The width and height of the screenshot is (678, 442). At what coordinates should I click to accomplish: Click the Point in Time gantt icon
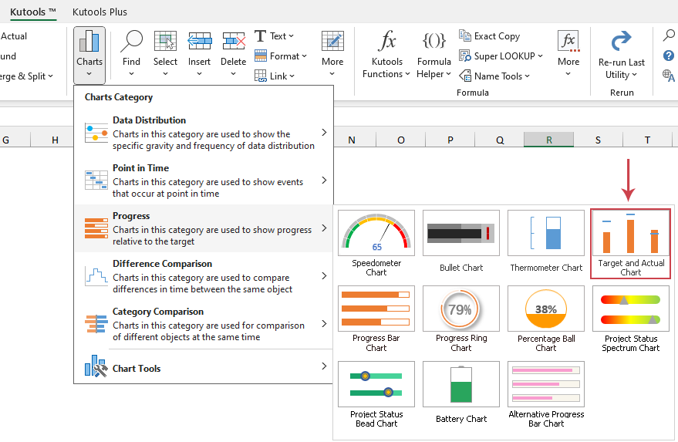coord(96,181)
